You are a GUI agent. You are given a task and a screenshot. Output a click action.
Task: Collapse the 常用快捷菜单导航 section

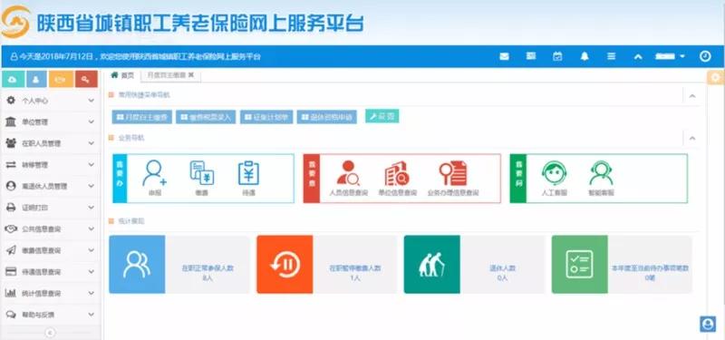tap(692, 96)
